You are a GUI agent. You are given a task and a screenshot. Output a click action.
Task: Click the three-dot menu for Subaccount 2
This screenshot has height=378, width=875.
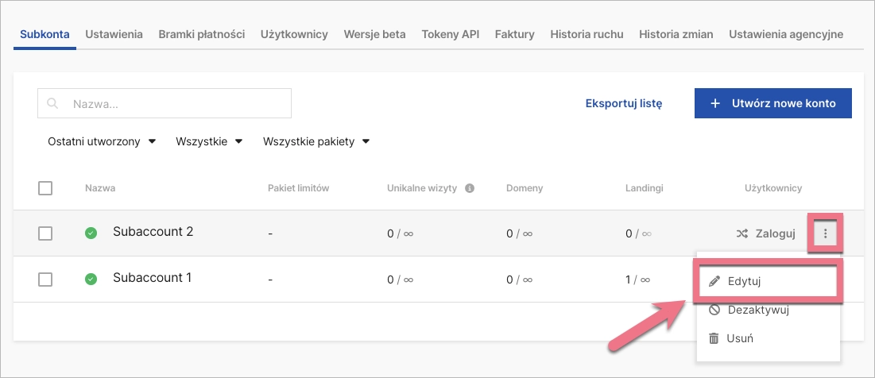826,233
